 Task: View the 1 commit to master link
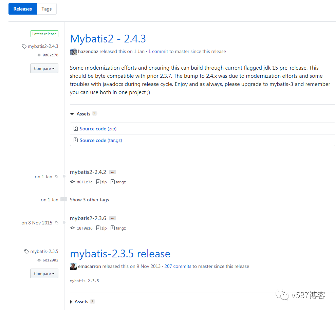coord(158,52)
